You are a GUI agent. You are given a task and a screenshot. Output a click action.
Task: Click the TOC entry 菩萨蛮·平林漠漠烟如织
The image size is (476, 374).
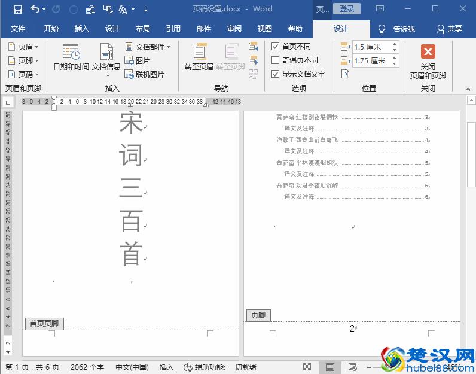307,163
